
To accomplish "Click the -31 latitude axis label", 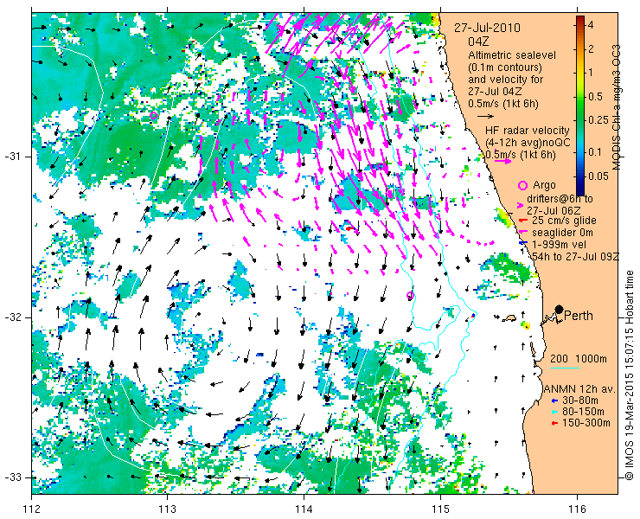I will click(x=14, y=157).
